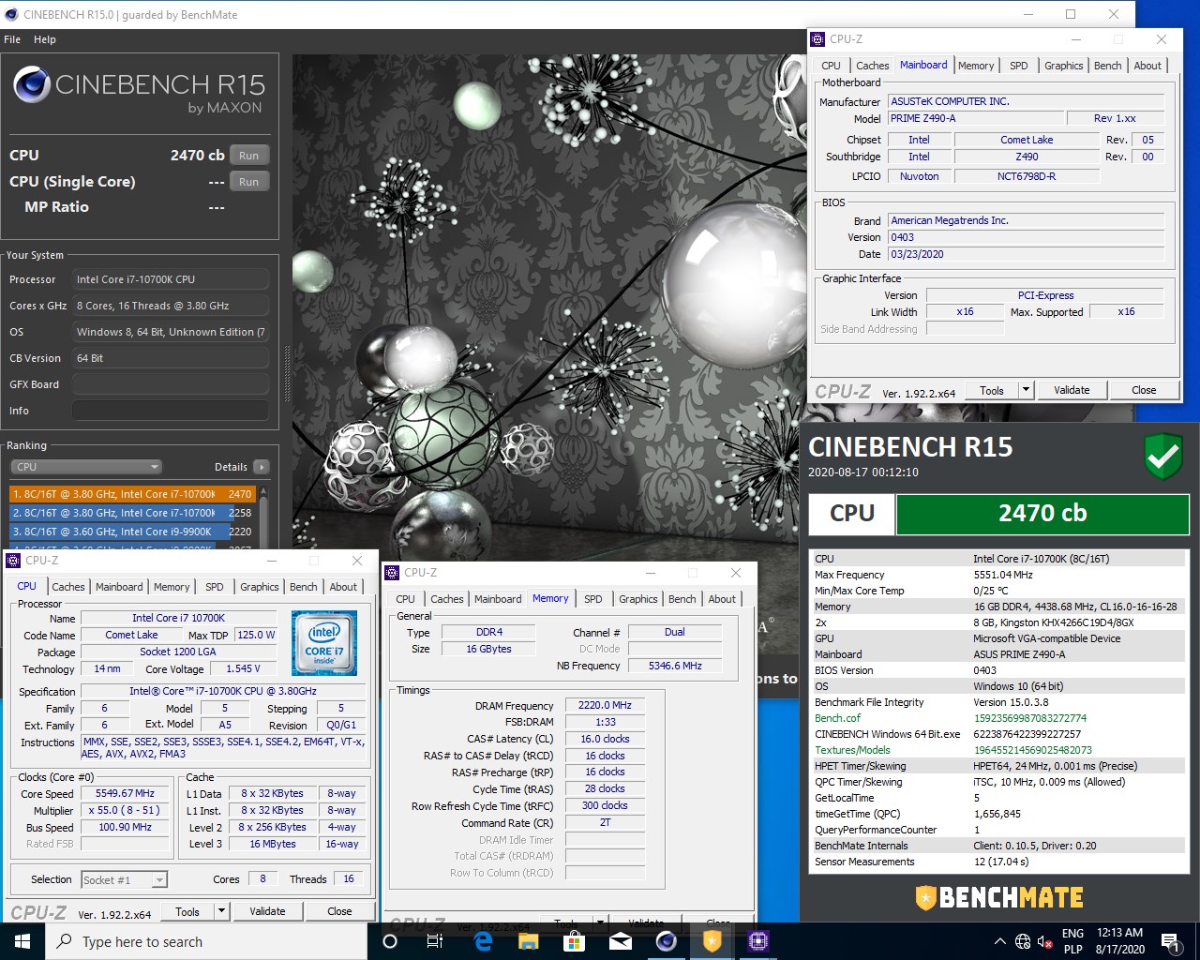Click the green Bench.cof link in BenchMate
This screenshot has width=1200, height=960.
pyautogui.click(x=837, y=718)
